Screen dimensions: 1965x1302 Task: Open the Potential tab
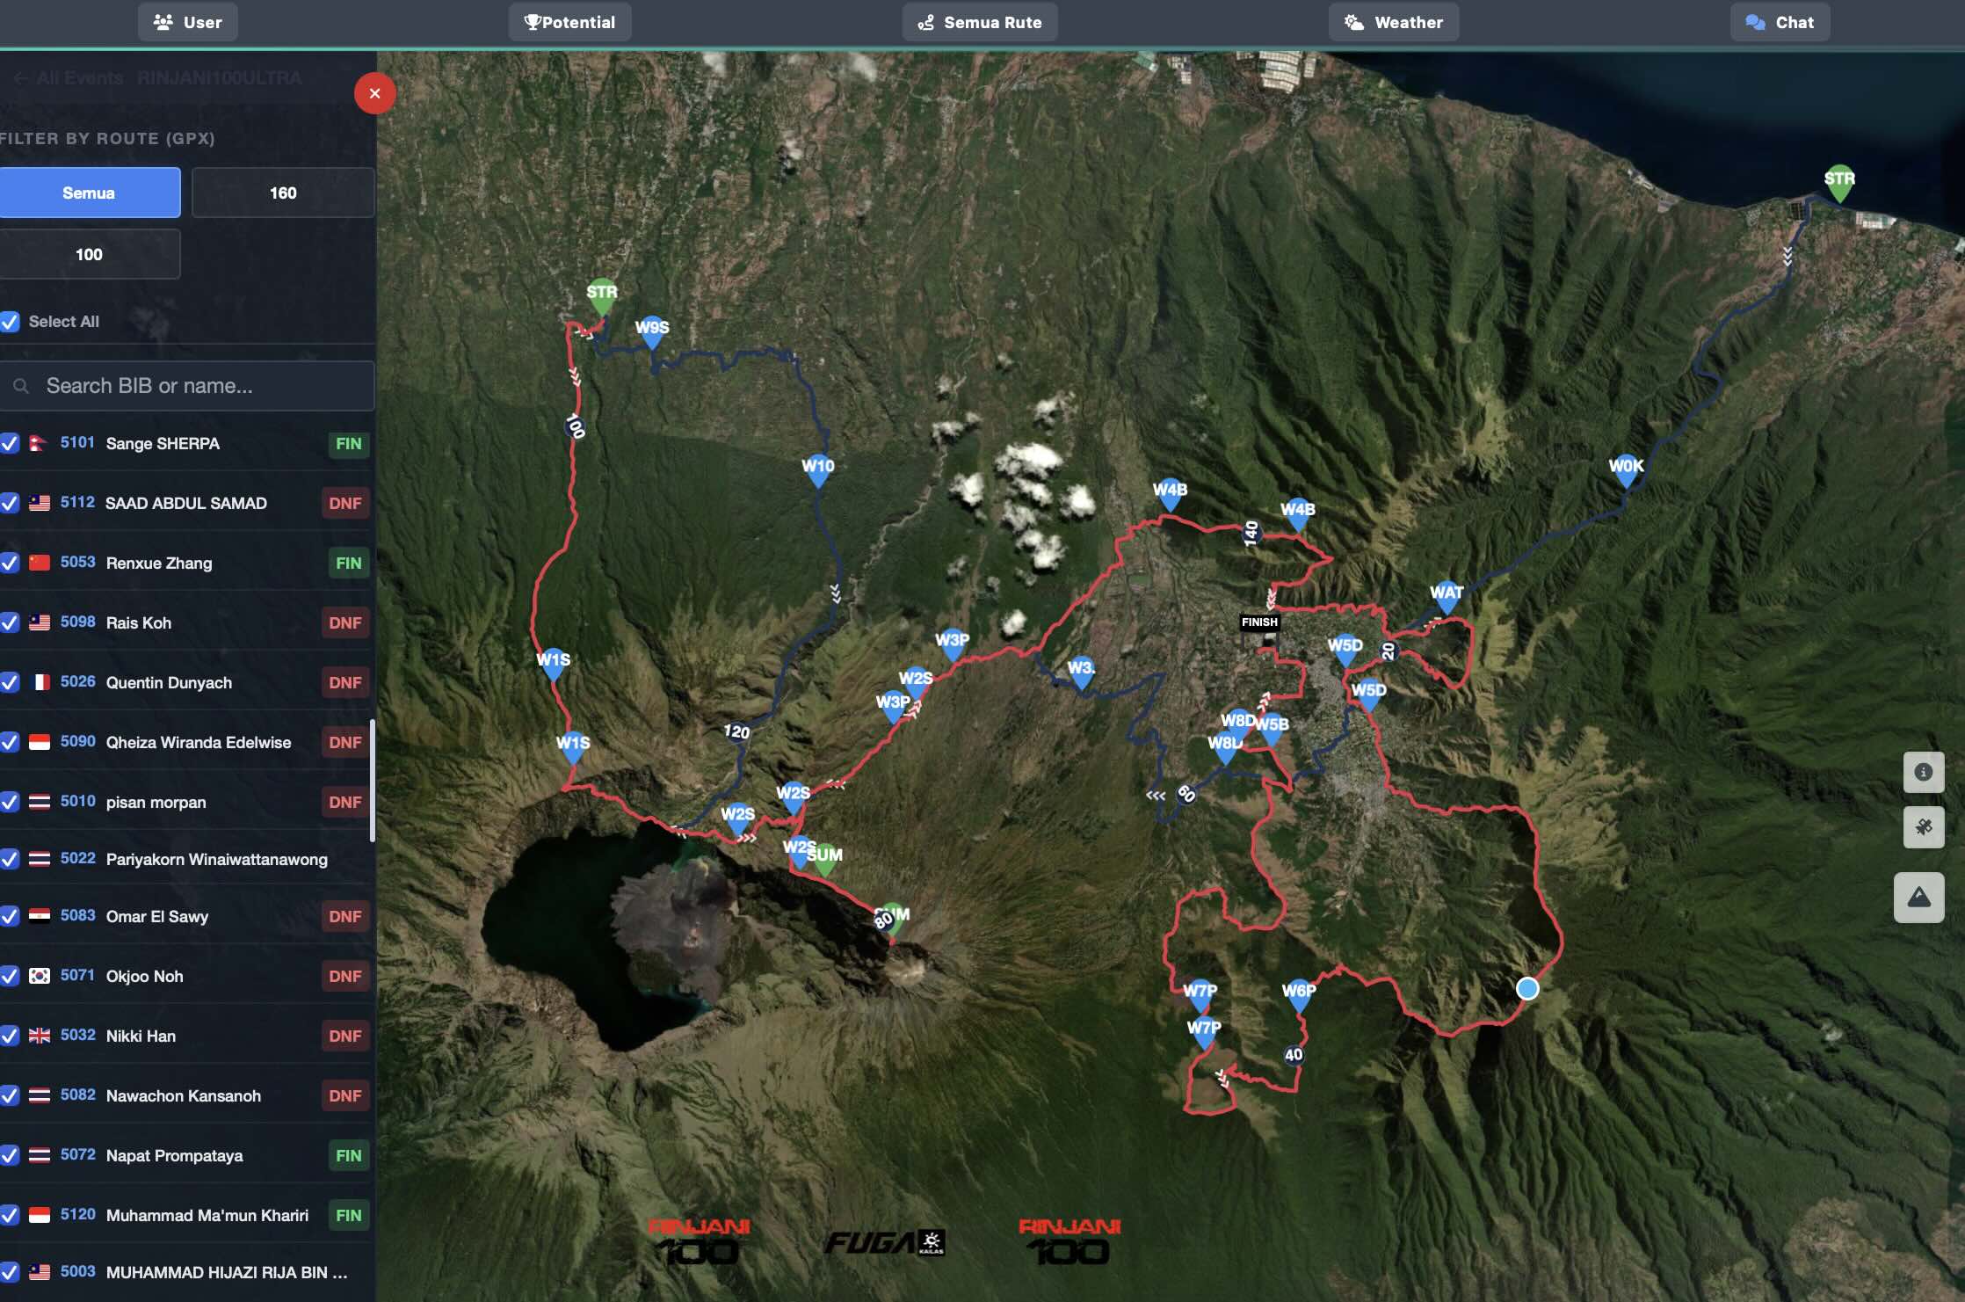(x=569, y=22)
